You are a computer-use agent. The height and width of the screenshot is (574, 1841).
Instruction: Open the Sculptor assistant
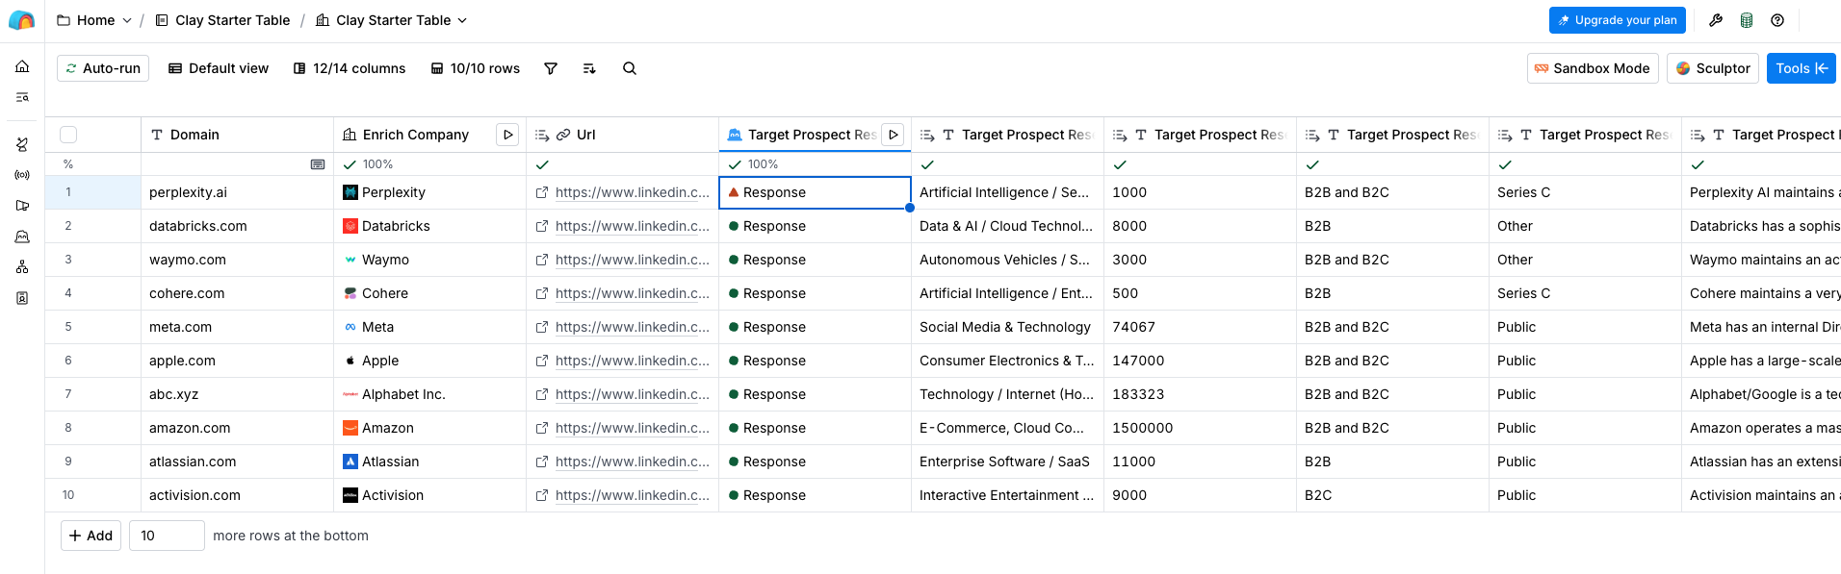click(x=1713, y=68)
